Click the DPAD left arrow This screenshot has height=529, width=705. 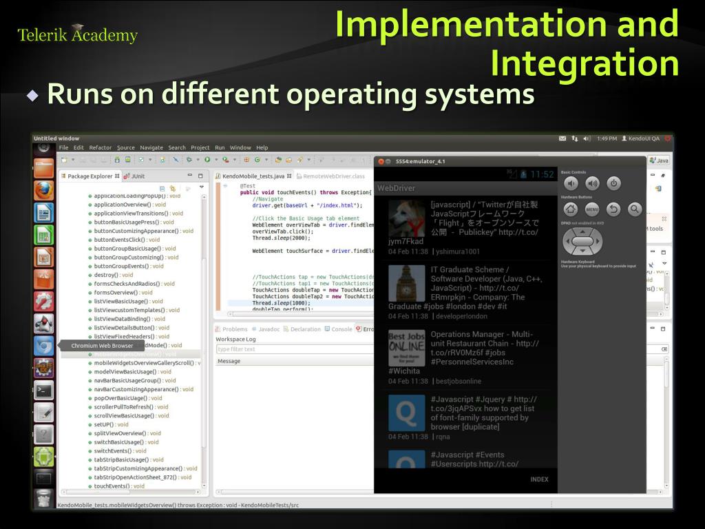coord(568,241)
